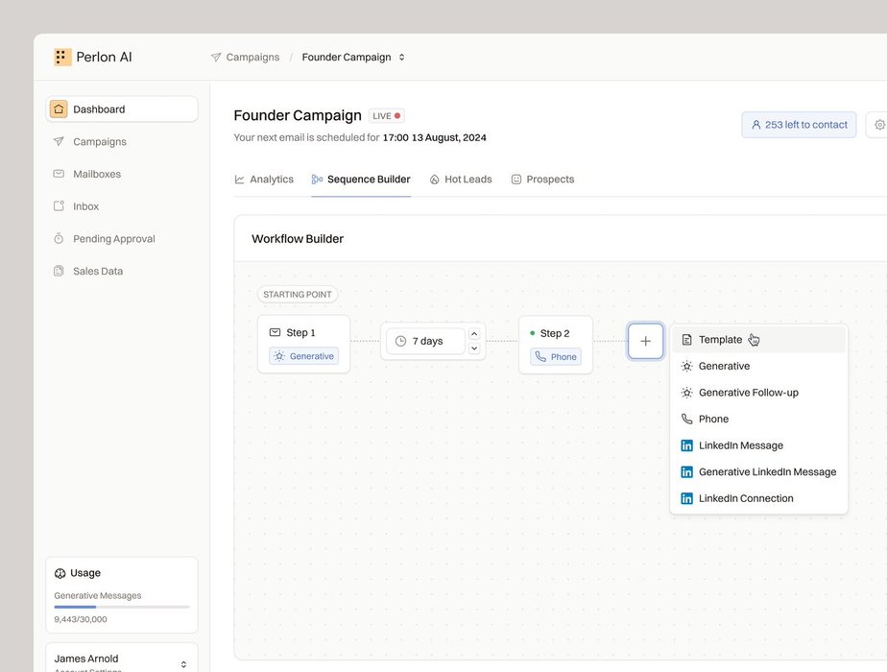Screen dimensions: 887x672
Task: Open the Mailboxes envelope icon
Action: click(x=59, y=174)
